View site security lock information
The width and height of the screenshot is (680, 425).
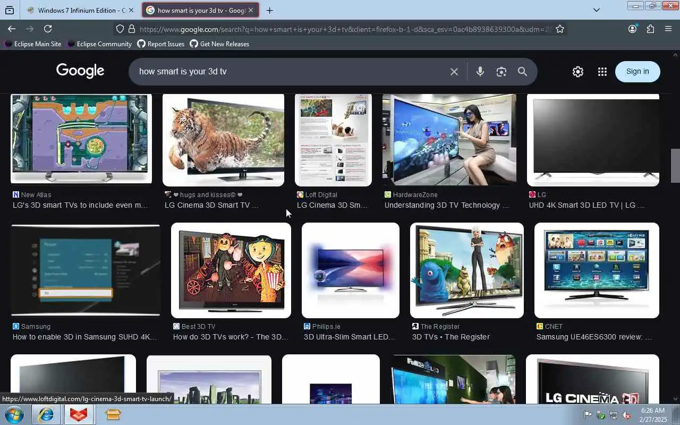(x=132, y=29)
